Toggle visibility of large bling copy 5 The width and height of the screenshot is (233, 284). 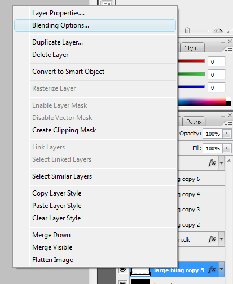[123, 270]
